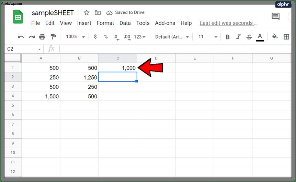Open the comment history icon
Viewport: 296px width, 182px height.
point(275,17)
